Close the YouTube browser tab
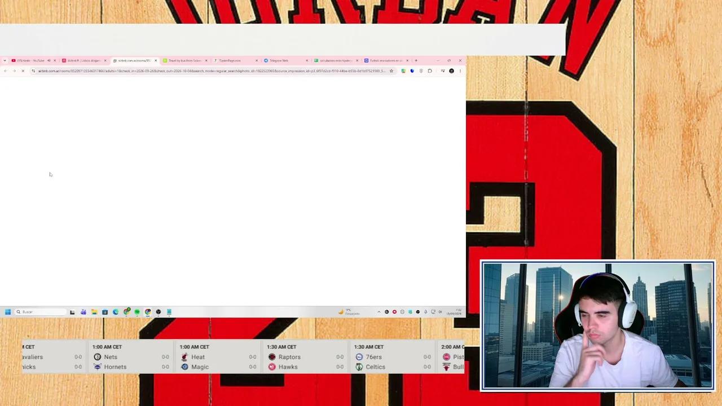This screenshot has width=722, height=406. coord(55,60)
